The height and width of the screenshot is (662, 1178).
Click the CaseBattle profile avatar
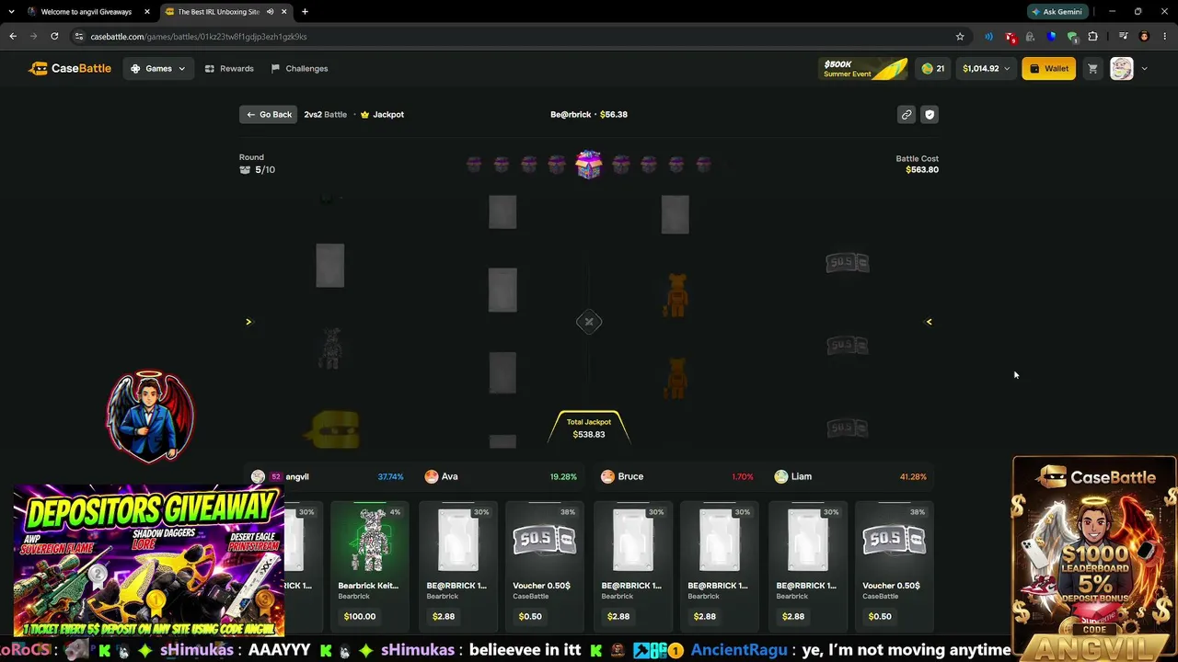[1121, 68]
